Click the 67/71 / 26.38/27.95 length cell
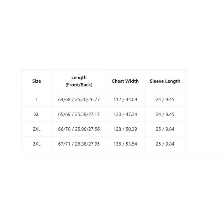 click(x=79, y=144)
